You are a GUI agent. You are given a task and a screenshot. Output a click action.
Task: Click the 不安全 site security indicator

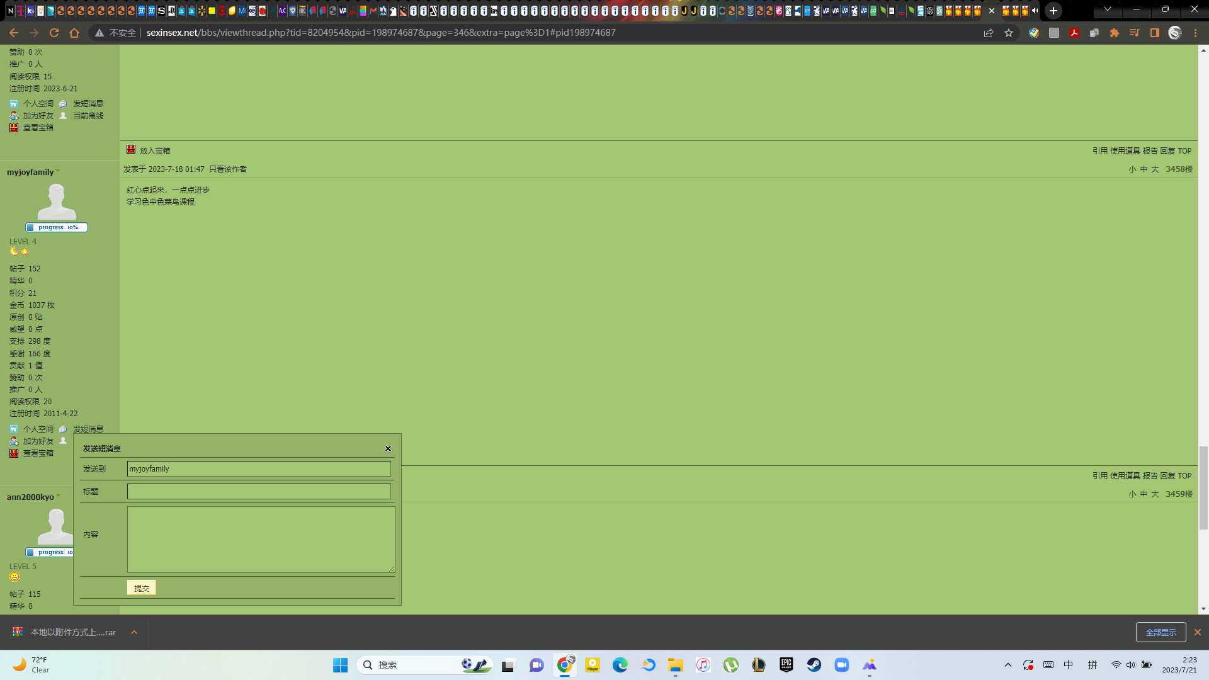(116, 33)
